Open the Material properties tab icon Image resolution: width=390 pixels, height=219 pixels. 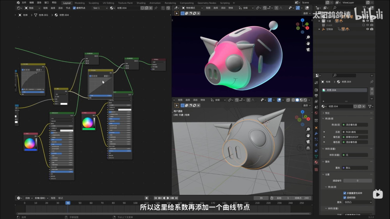tap(316, 162)
